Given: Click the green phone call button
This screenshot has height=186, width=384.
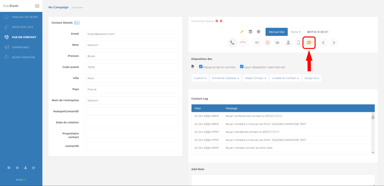Looking at the screenshot, I should [232, 43].
